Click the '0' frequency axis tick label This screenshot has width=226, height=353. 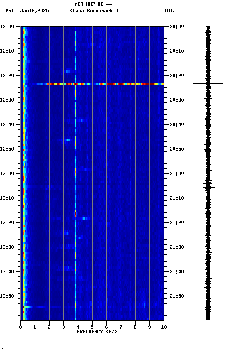pyautogui.click(x=20, y=327)
